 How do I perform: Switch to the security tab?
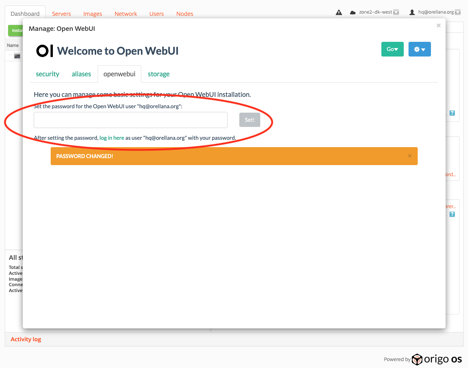pos(47,74)
